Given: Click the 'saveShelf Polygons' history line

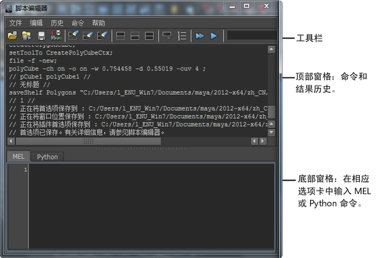Looking at the screenshot, I should click(x=138, y=92).
